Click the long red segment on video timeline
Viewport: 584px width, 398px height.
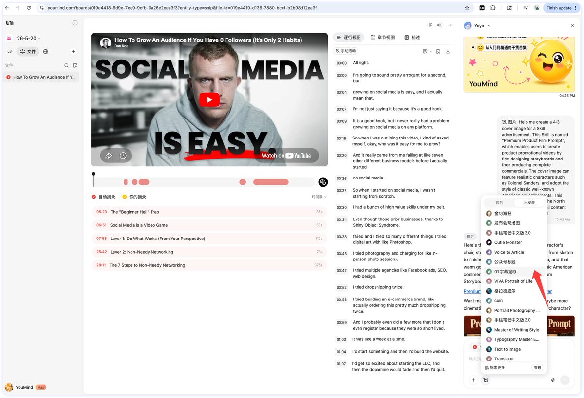click(x=271, y=182)
